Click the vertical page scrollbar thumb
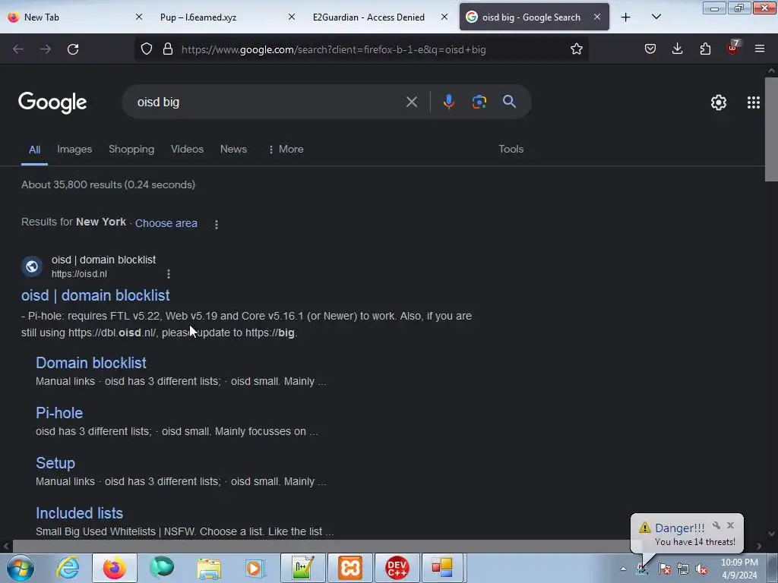Viewport: 778px width, 583px height. click(x=771, y=130)
